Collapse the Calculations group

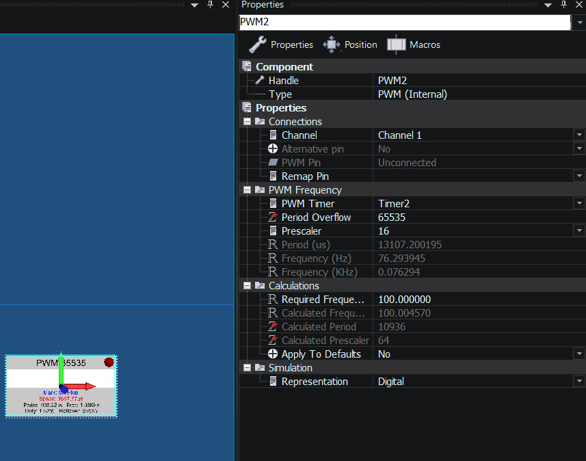pos(247,286)
